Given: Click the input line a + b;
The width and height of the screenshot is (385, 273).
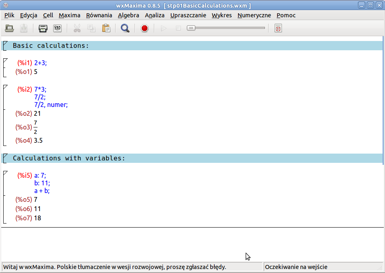Looking at the screenshot, I should click(x=42, y=191).
